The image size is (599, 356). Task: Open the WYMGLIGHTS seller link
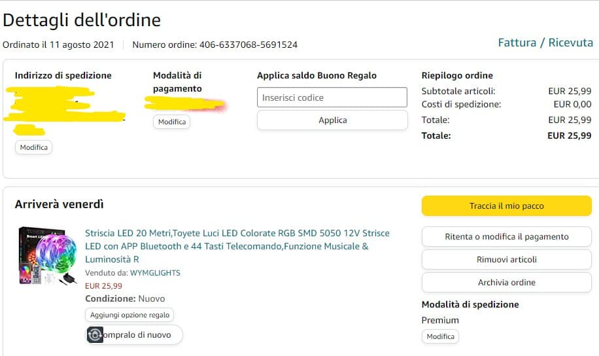click(x=155, y=273)
